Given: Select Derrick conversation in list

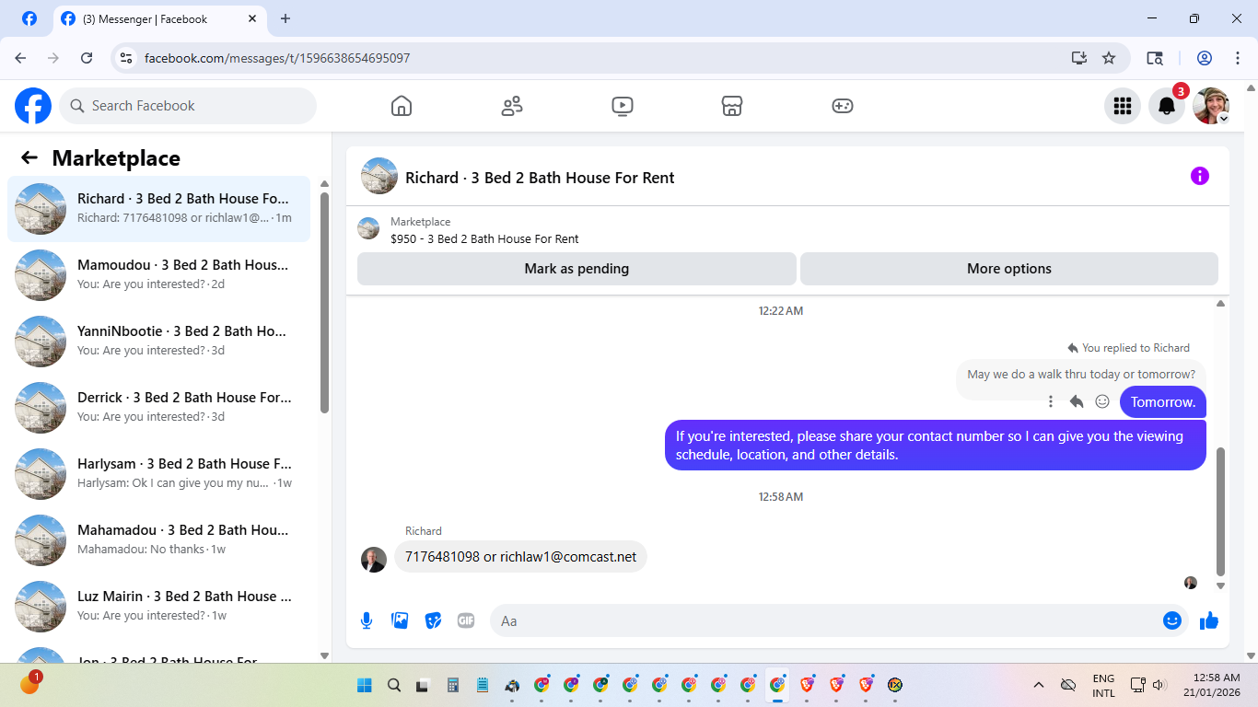Looking at the screenshot, I should tap(159, 408).
